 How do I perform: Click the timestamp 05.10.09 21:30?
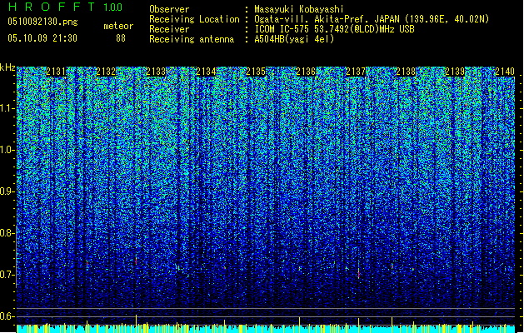(42, 37)
